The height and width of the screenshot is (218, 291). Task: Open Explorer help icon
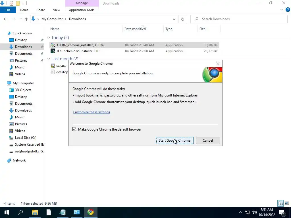(288, 10)
